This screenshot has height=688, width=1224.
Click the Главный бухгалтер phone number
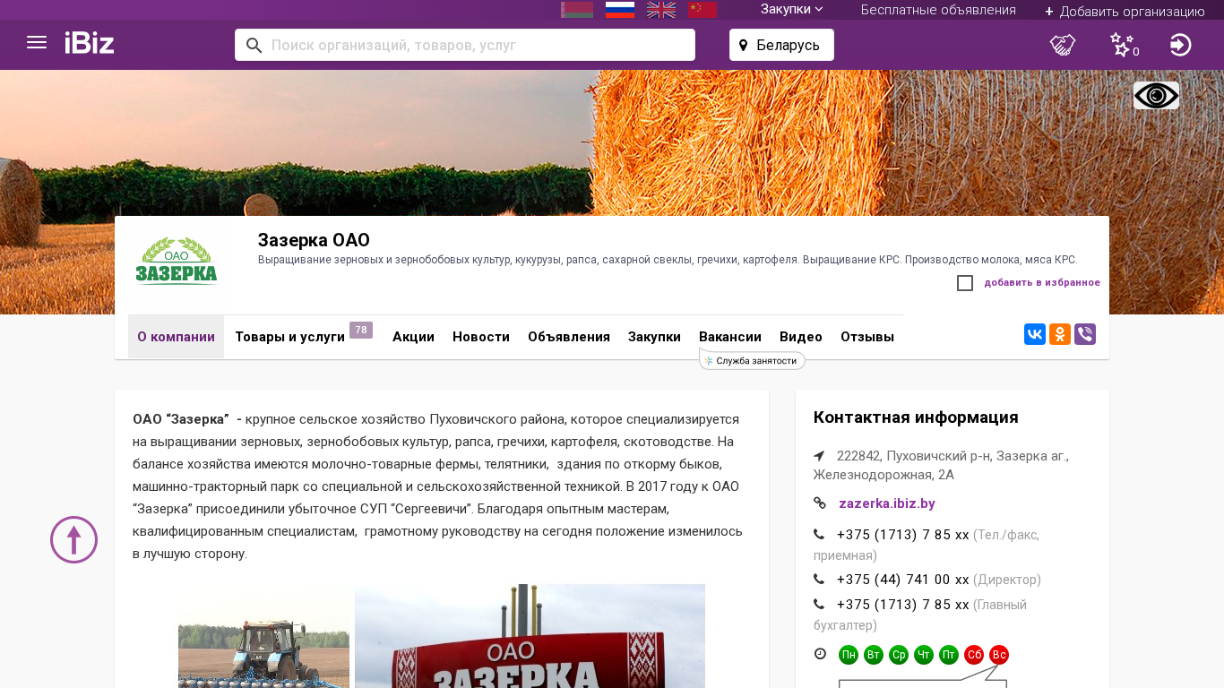903,605
